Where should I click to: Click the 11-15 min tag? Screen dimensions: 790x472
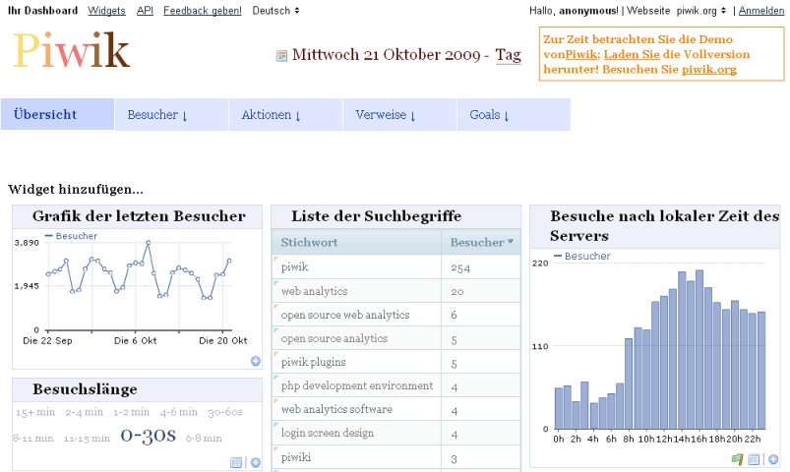click(87, 439)
